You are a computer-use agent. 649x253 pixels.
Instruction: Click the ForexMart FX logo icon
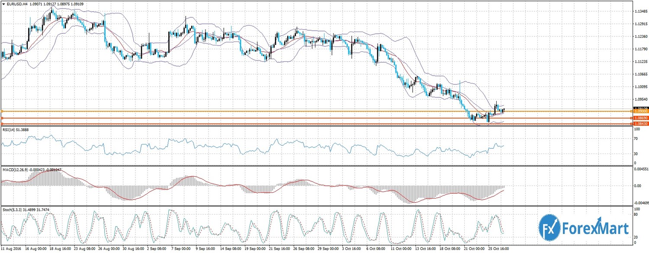[x=549, y=227]
